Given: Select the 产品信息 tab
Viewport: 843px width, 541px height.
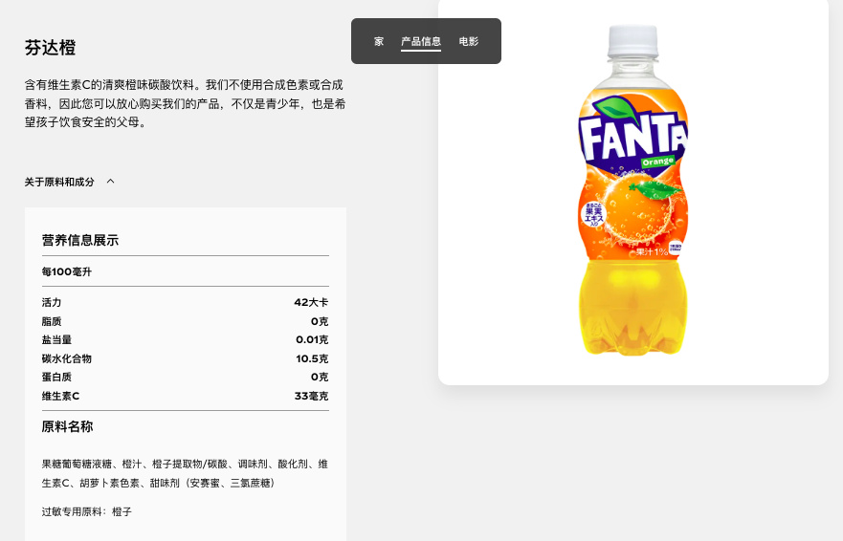Looking at the screenshot, I should [421, 42].
